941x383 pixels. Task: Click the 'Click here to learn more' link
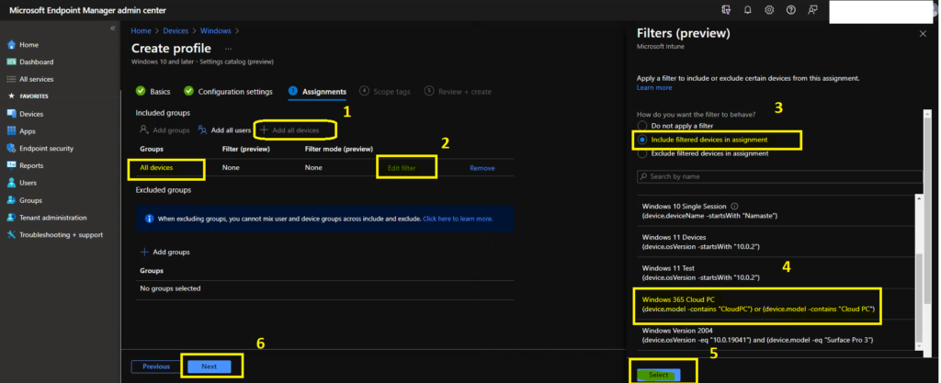[458, 220]
